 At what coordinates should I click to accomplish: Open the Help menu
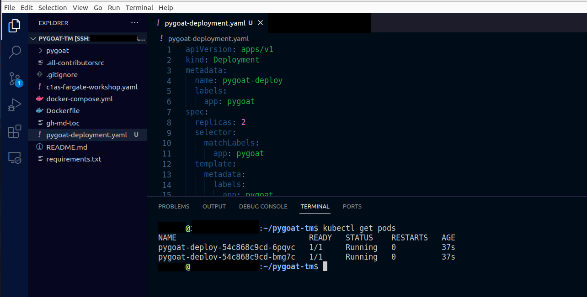point(165,7)
